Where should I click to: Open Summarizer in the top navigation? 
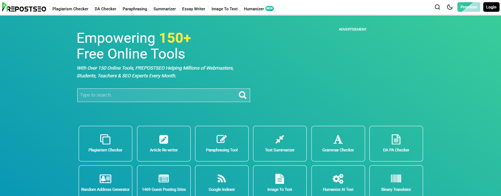(164, 9)
